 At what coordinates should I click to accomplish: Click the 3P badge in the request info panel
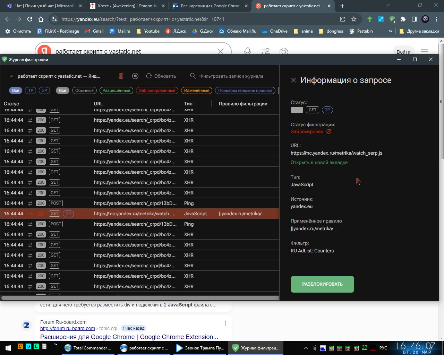click(327, 110)
